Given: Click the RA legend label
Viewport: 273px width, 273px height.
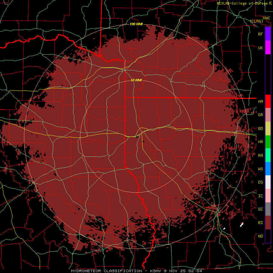Looking at the screenshot, I should (x=260, y=156).
